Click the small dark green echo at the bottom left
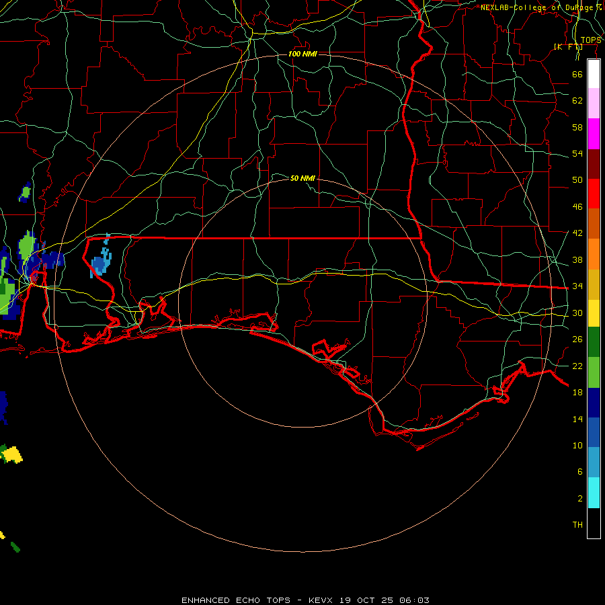The width and height of the screenshot is (605, 605). [x=15, y=547]
